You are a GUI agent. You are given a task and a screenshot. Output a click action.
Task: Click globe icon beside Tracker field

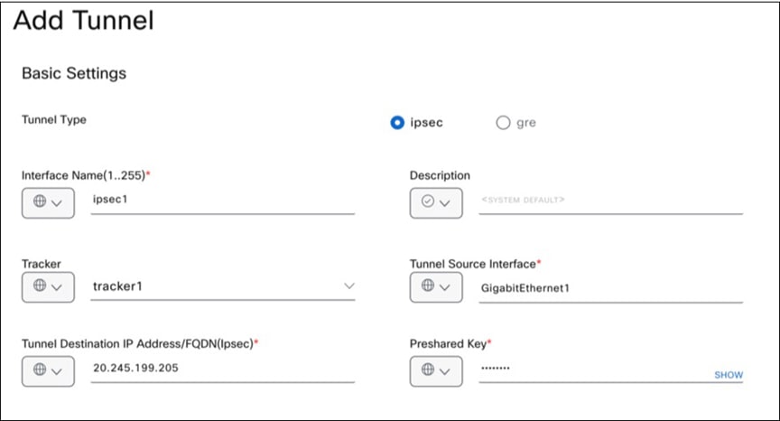pos(40,286)
